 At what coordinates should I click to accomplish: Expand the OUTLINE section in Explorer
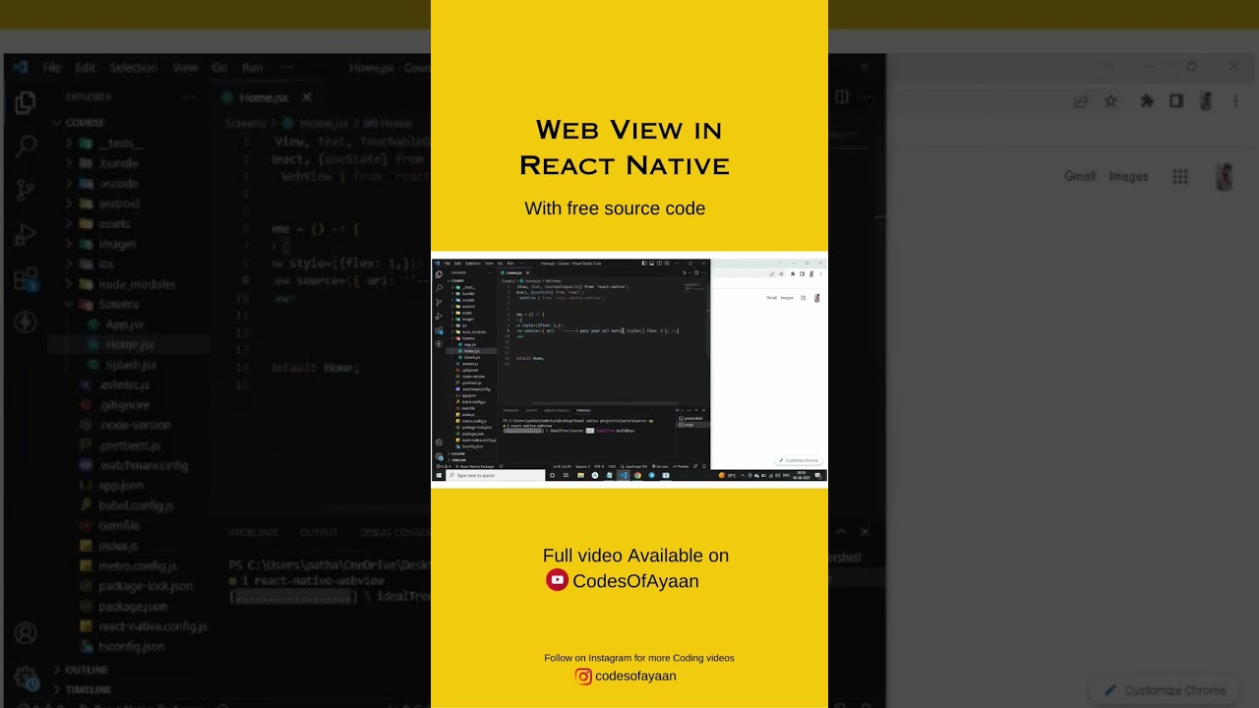click(x=471, y=453)
